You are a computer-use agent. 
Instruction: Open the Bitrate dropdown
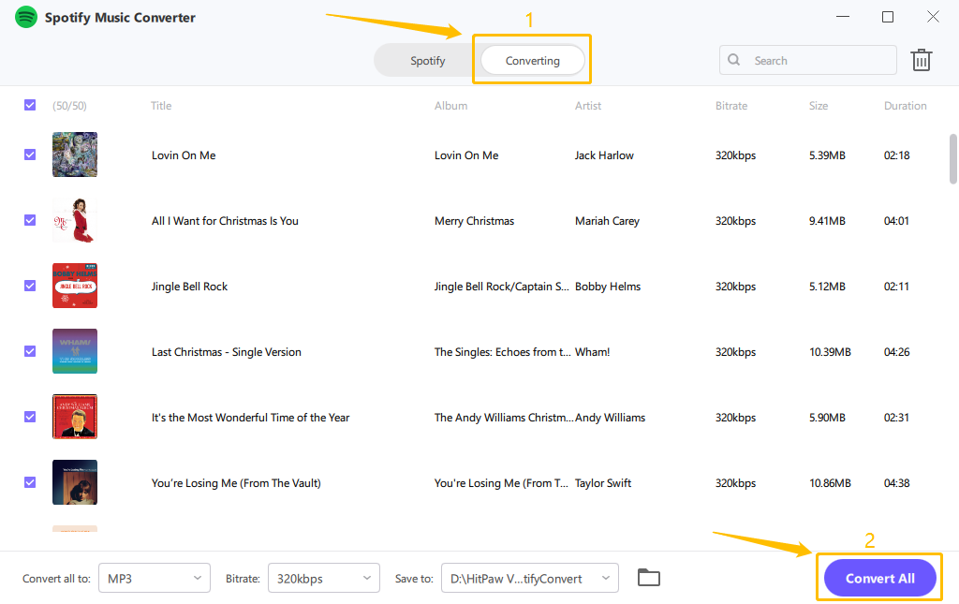click(x=323, y=578)
